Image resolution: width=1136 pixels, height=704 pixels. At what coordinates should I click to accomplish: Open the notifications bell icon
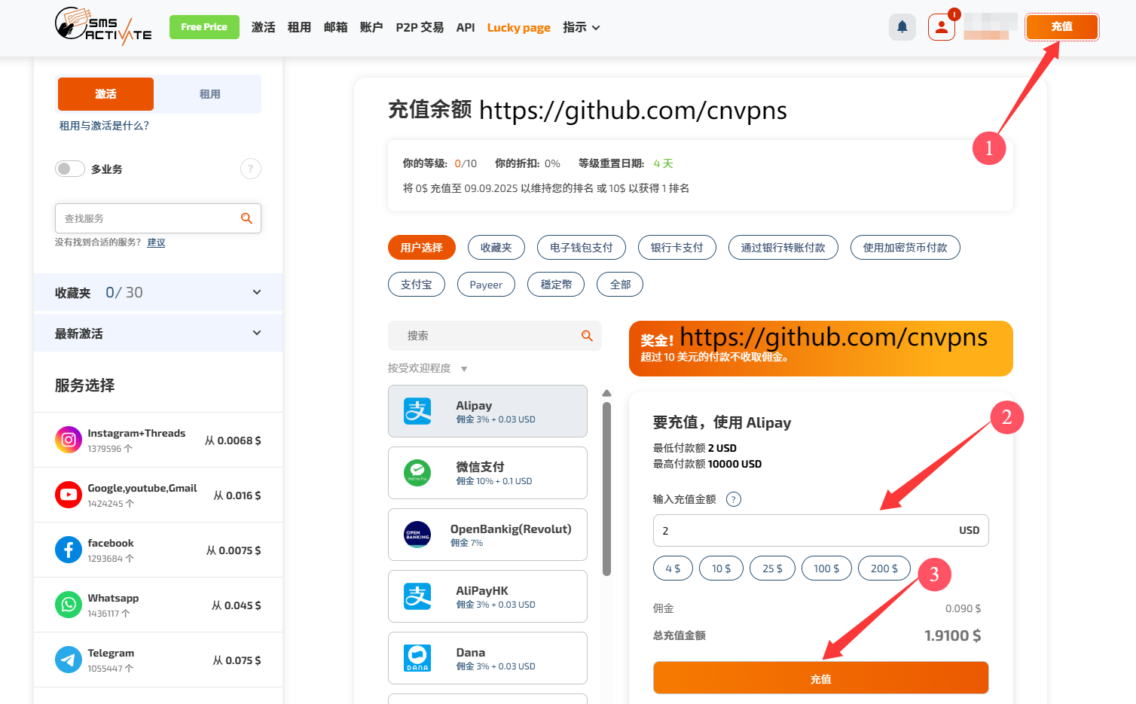click(x=902, y=27)
